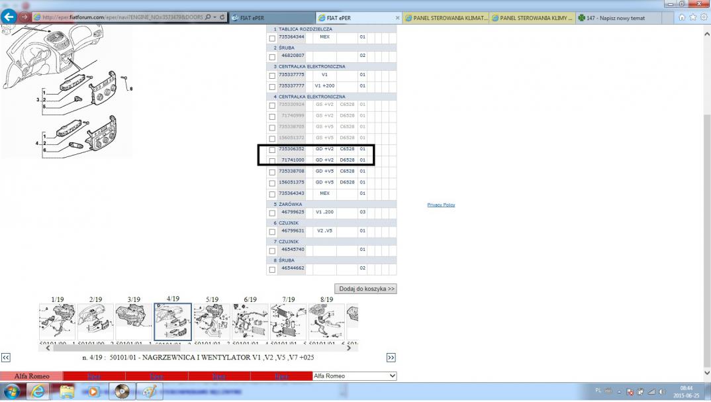Open browser Home icon

681,17
